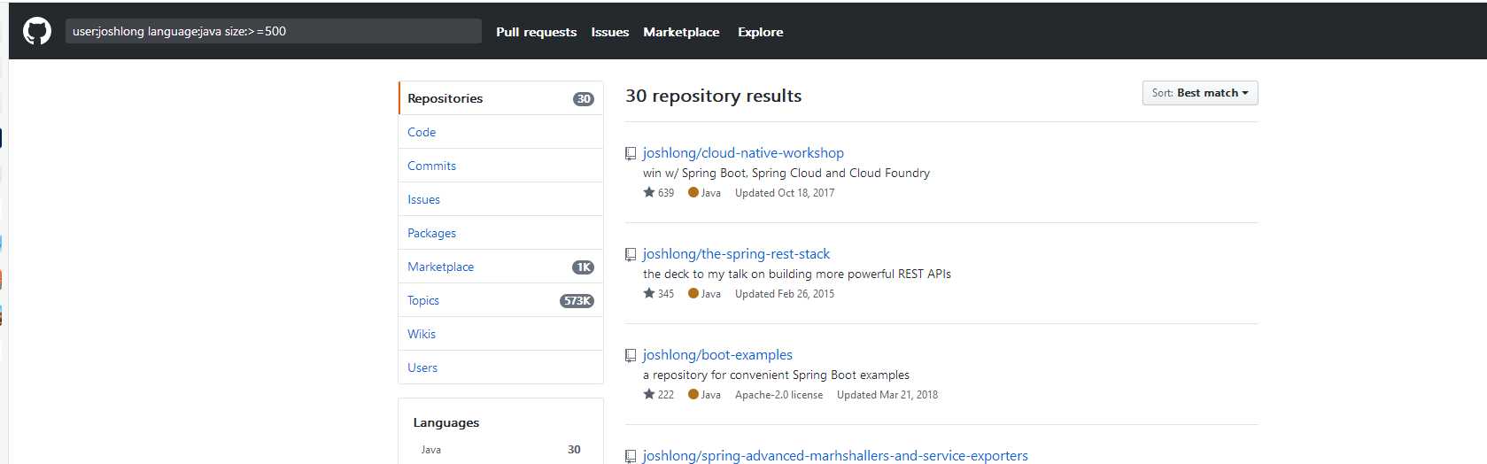
Task: Click the 573K badge beside Topics
Action: point(577,301)
